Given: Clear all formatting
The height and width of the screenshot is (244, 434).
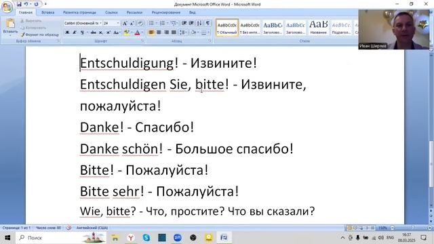Looking at the screenshot, I should tap(140, 23).
